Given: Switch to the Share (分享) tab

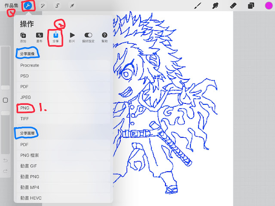Looking at the screenshot, I should (55, 37).
